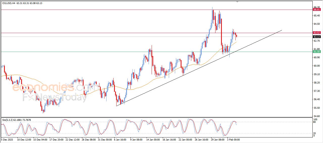The width and height of the screenshot is (323, 143).
Task: Select the chart shift triangle marker at top
Action: coord(237,2)
